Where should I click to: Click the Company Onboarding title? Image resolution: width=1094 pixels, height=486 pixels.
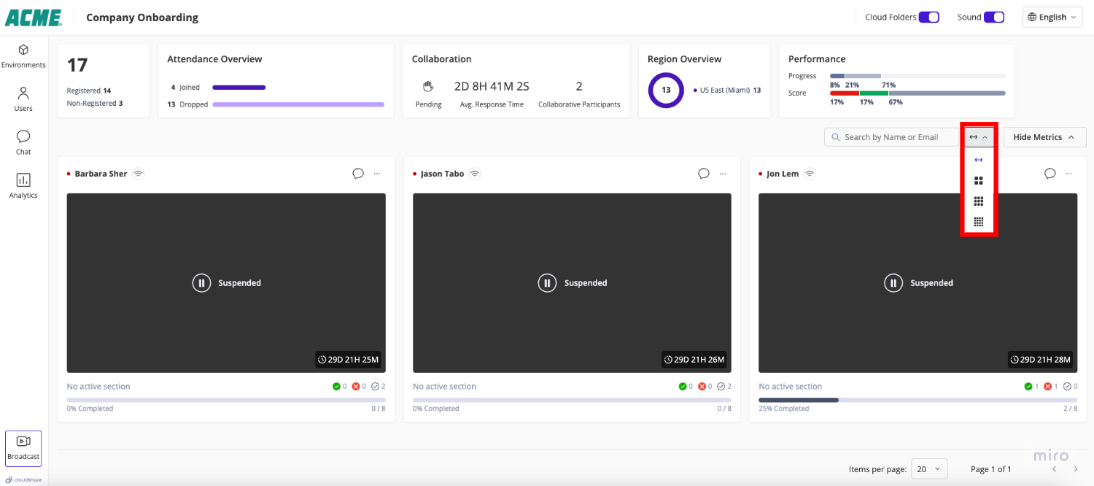(142, 18)
